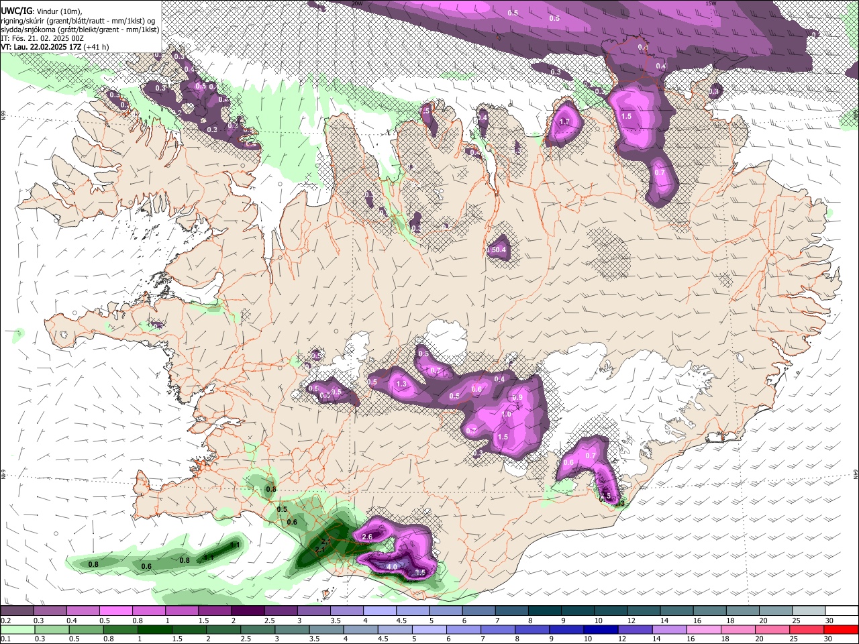Viewport: 859px width, 644px height.
Task: Click the snow legend swatch between 14 and 16
Action: [677, 611]
